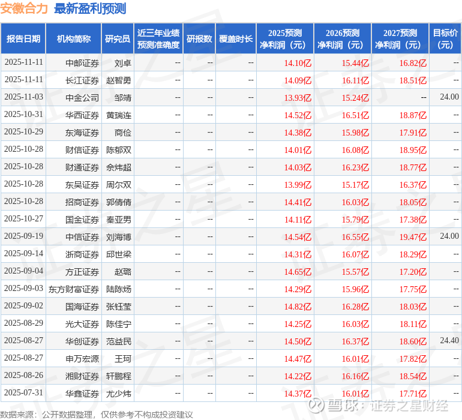The width and height of the screenshot is (462, 420).
Task: Click analyst name 尤少炜
Action: (x=119, y=393)
